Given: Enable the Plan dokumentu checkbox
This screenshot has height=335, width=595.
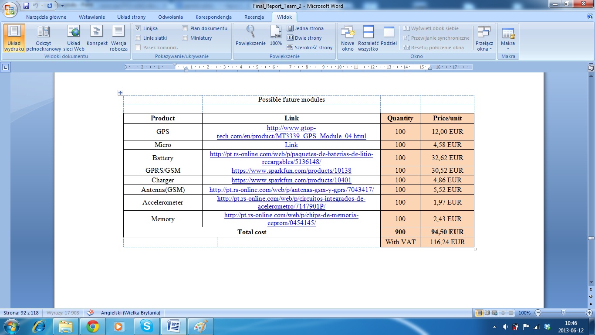Looking at the screenshot, I should (x=185, y=28).
